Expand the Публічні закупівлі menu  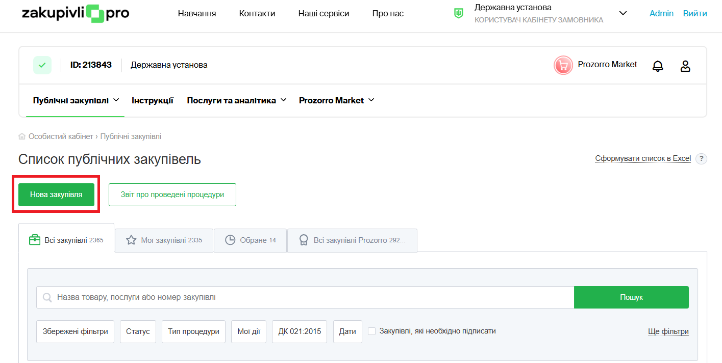click(x=76, y=100)
